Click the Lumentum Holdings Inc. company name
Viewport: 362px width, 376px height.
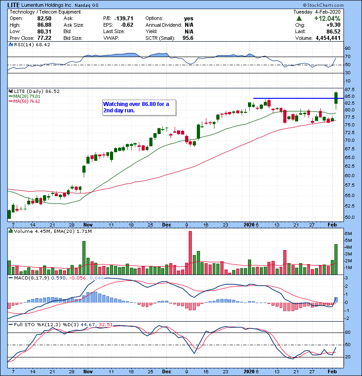47,5
